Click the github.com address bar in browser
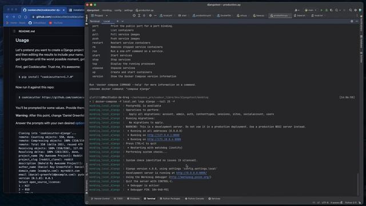 click(x=58, y=17)
